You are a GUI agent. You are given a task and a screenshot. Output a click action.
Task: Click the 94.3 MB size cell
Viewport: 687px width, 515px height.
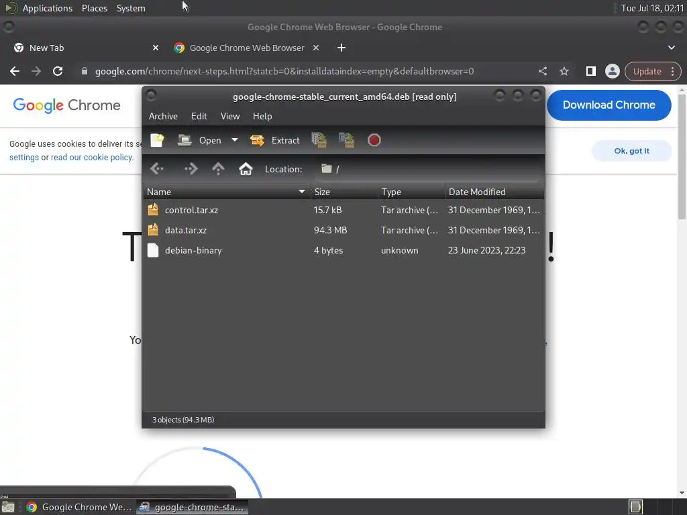(330, 230)
